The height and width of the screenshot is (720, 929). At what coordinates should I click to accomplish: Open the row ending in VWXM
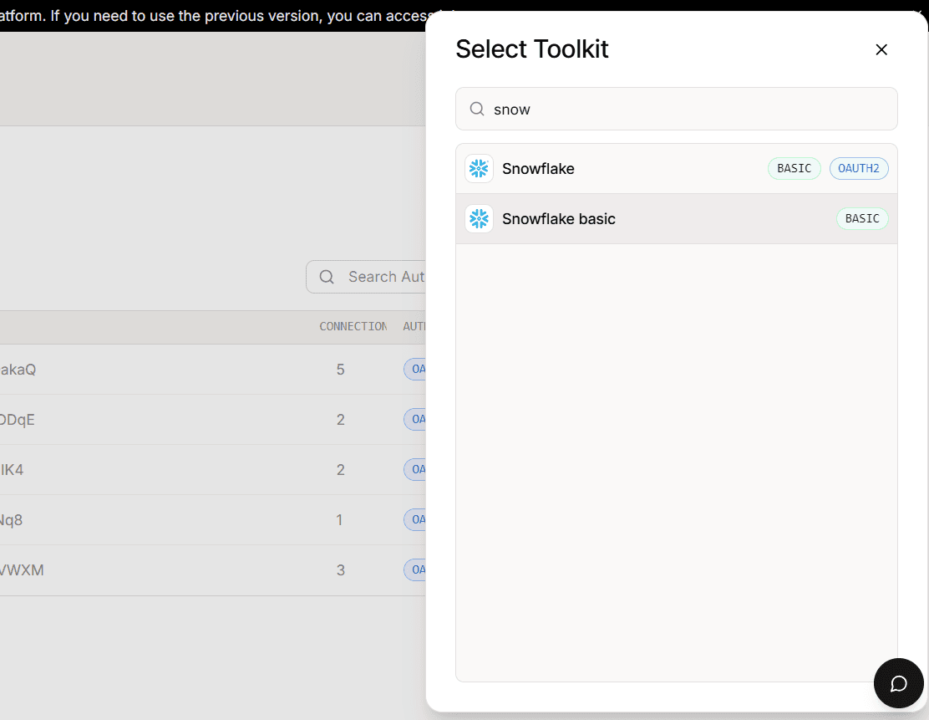click(213, 570)
